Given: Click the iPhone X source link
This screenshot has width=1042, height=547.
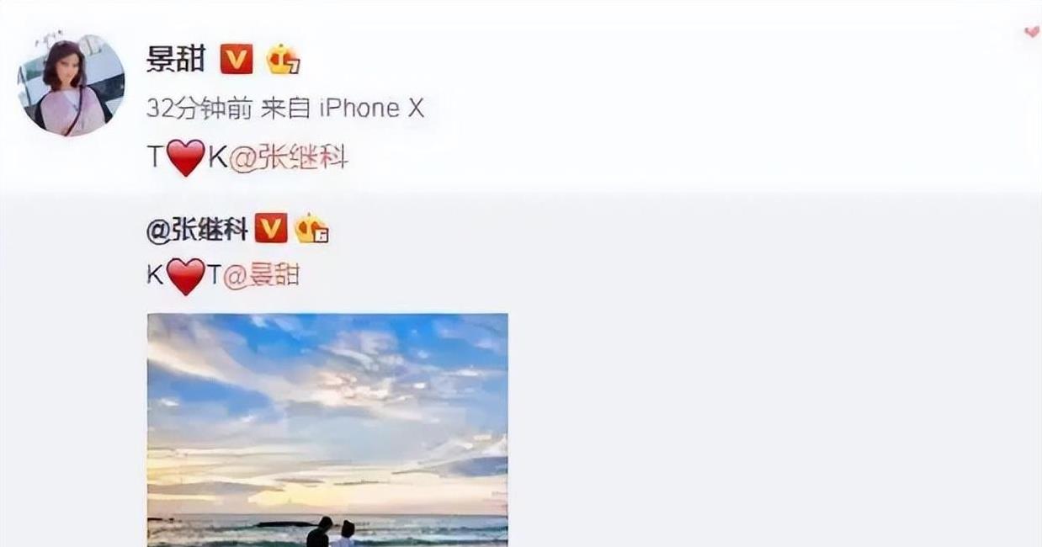Looking at the screenshot, I should pyautogui.click(x=370, y=108).
